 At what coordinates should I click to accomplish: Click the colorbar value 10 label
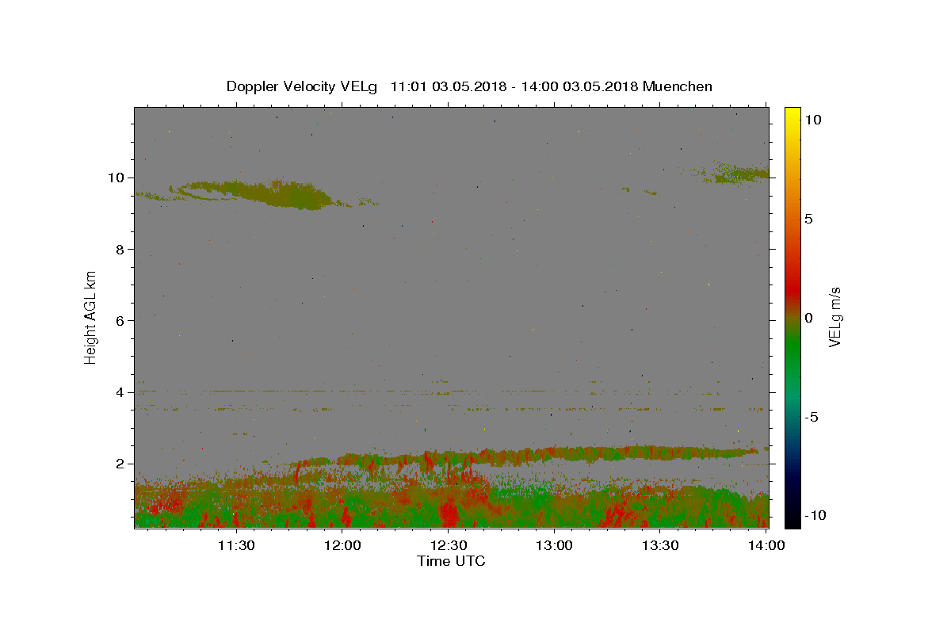[812, 119]
